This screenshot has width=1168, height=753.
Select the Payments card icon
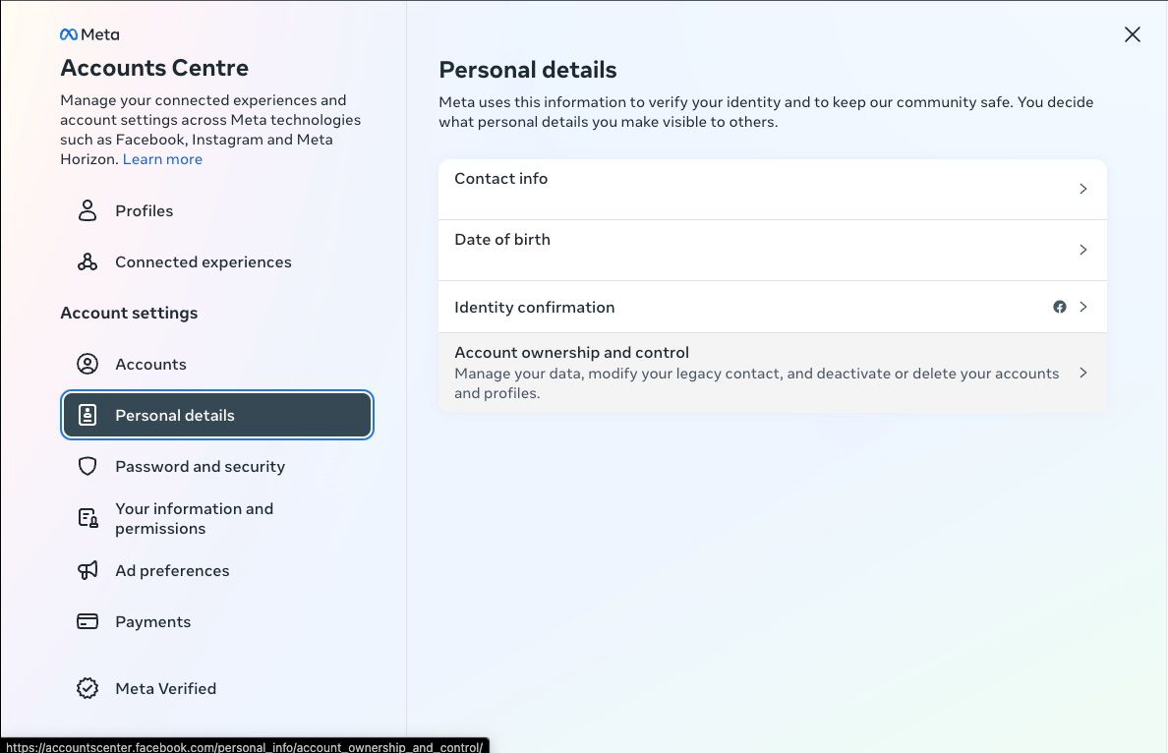pos(88,621)
